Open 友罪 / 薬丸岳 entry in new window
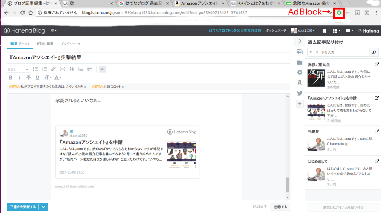The width and height of the screenshot is (381, 213). [377, 65]
